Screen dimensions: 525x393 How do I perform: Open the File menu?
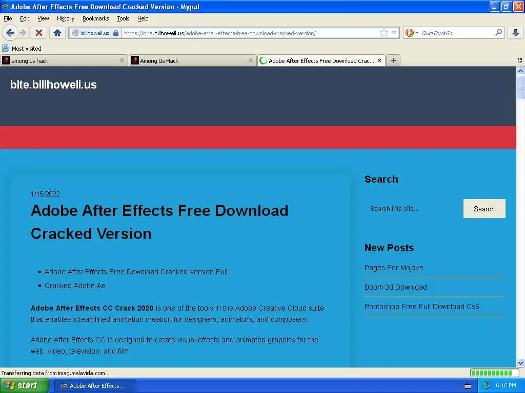(x=8, y=18)
